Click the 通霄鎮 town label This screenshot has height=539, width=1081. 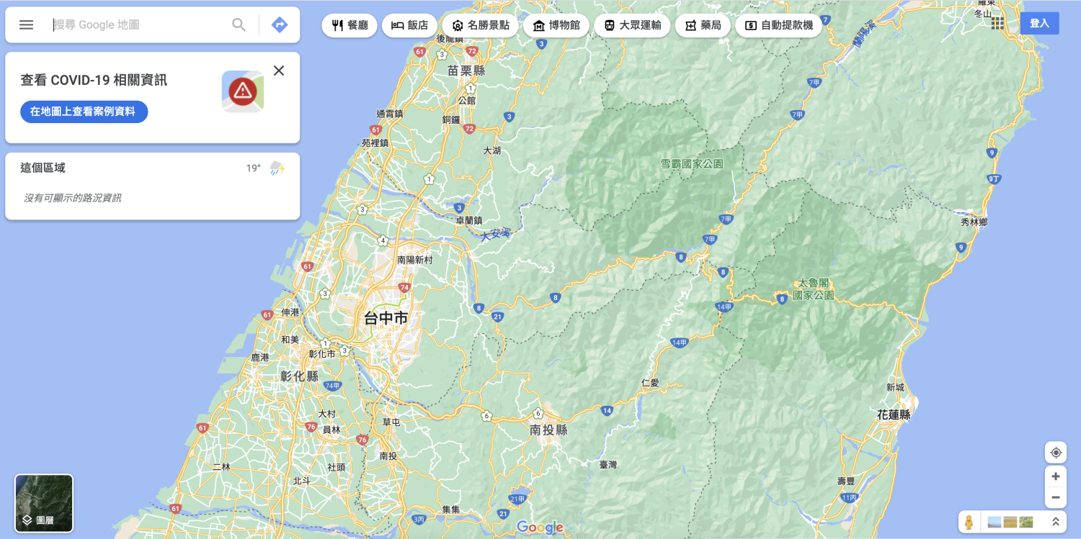tap(390, 113)
